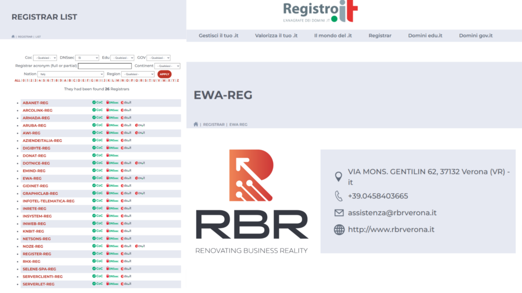Open the Valorizza il tuo .it menu
This screenshot has width=522, height=293.
coord(276,36)
